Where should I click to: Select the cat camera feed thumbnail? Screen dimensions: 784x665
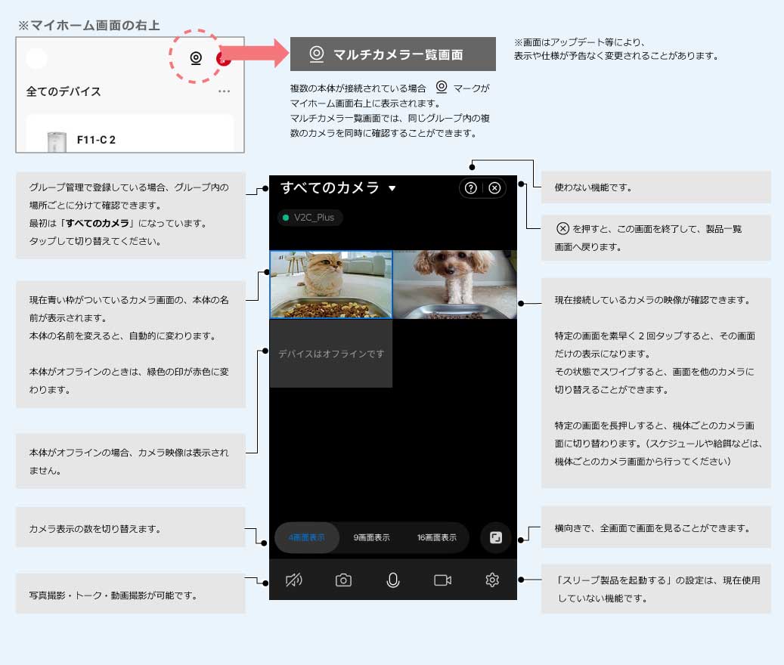click(330, 285)
